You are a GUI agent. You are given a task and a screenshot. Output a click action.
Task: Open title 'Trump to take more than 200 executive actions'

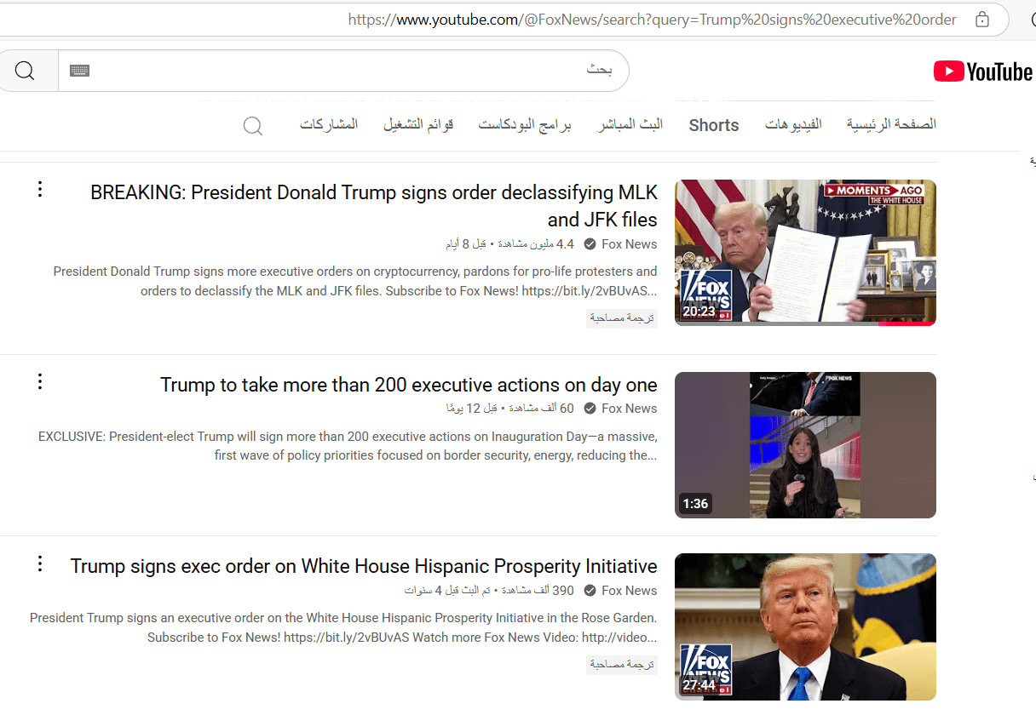point(409,385)
